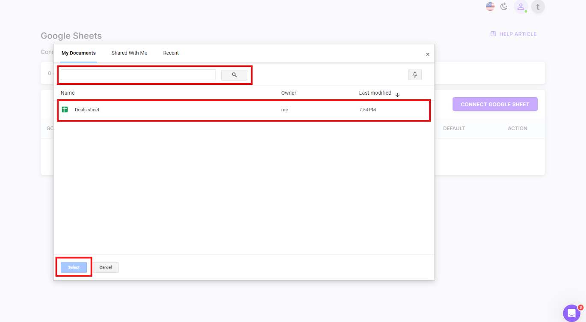Open the dark mode moon icon
Screen dimensions: 586x322
click(x=503, y=6)
